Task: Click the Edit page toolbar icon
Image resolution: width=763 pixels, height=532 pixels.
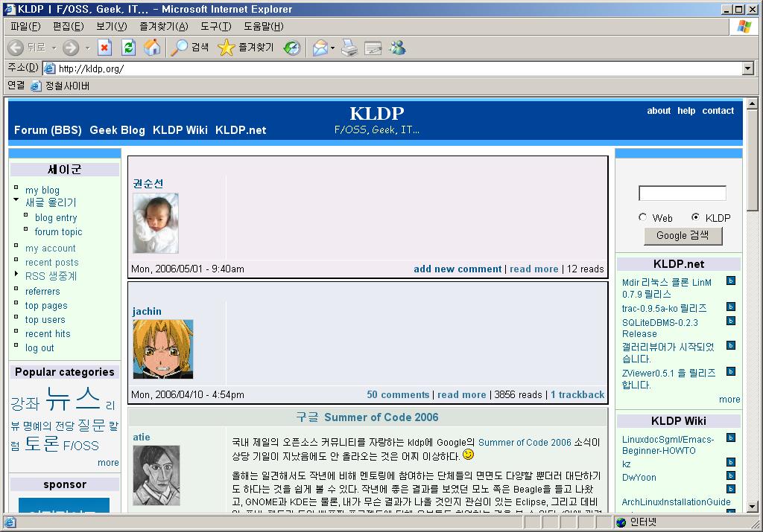Action: pos(373,48)
